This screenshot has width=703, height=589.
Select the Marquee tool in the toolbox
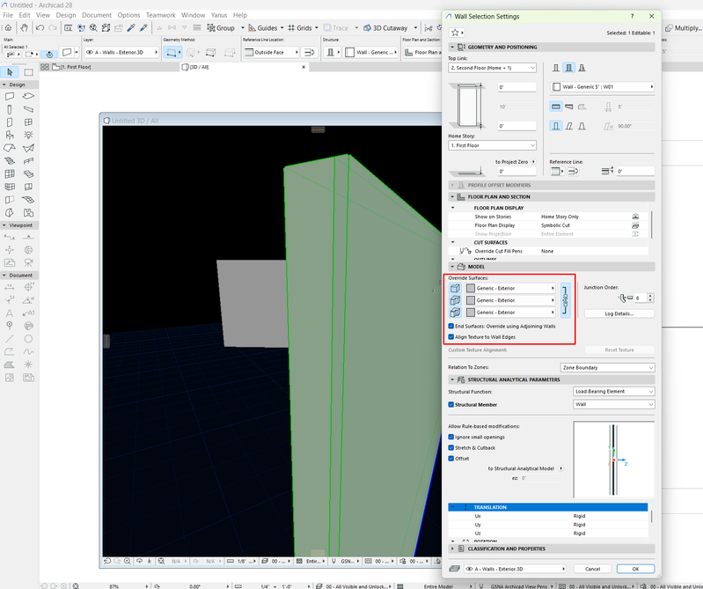point(28,72)
